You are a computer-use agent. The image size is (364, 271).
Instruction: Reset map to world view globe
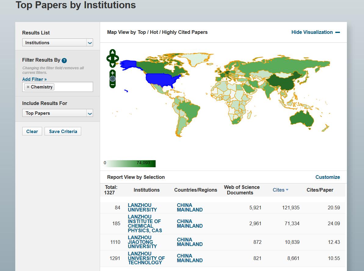point(113,79)
